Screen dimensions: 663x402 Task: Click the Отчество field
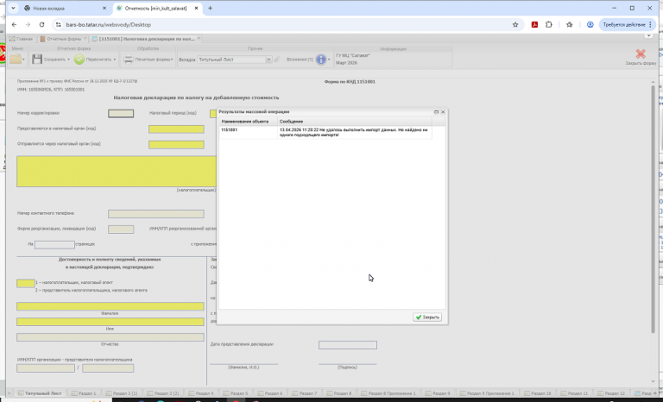tap(110, 337)
